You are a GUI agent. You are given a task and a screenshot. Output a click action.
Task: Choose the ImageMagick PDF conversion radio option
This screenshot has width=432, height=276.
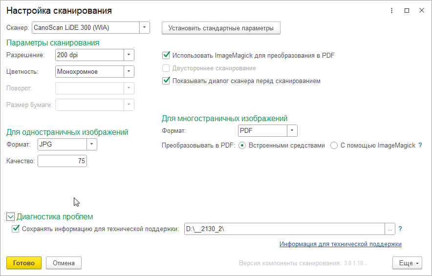click(334, 145)
